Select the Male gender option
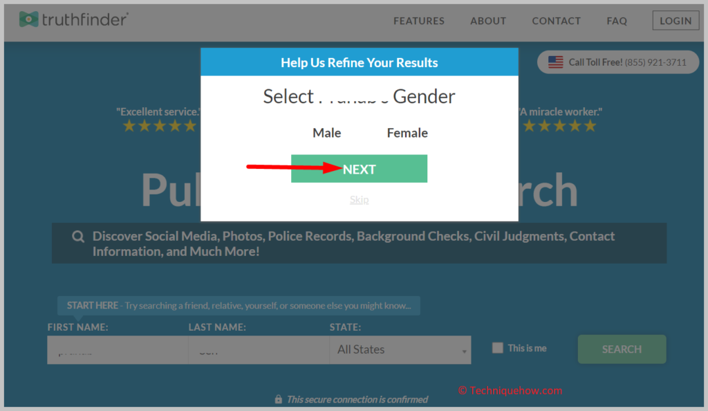The image size is (708, 411). 327,133
